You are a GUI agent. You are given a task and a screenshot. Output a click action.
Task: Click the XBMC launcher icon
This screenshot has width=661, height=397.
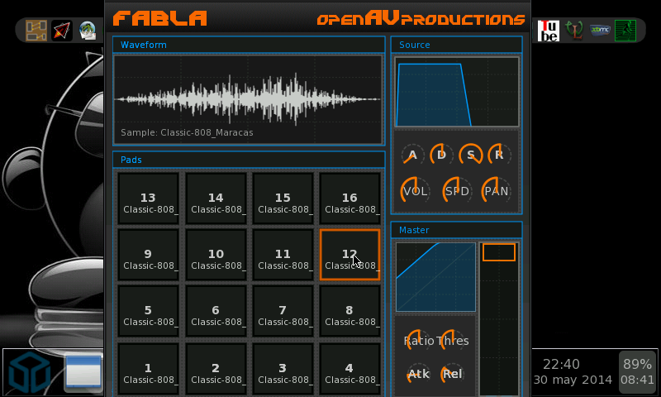[600, 31]
